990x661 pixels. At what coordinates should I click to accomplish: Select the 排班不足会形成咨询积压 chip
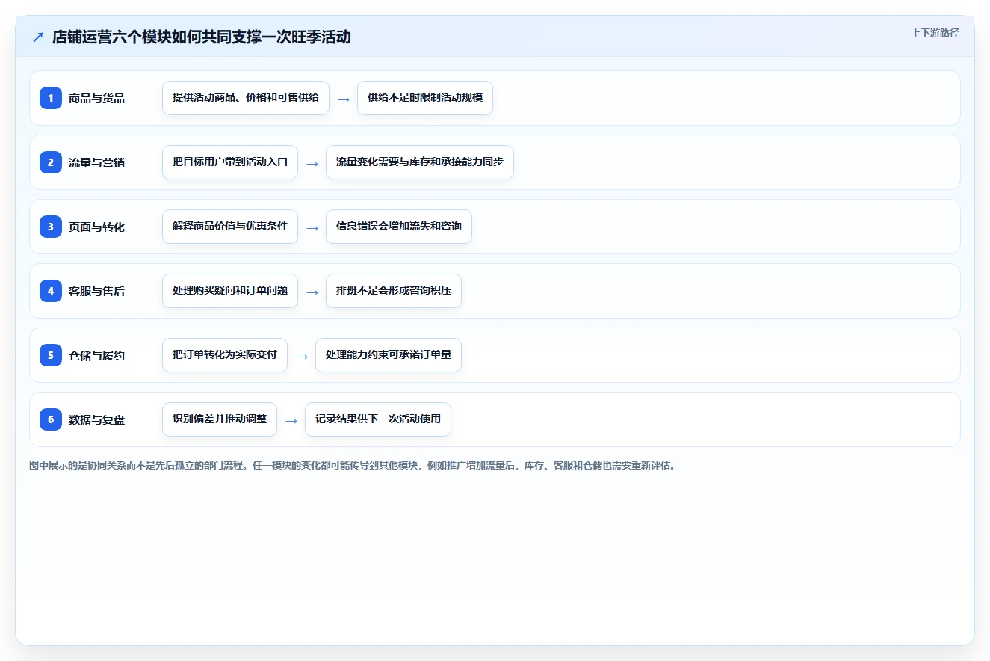[394, 291]
